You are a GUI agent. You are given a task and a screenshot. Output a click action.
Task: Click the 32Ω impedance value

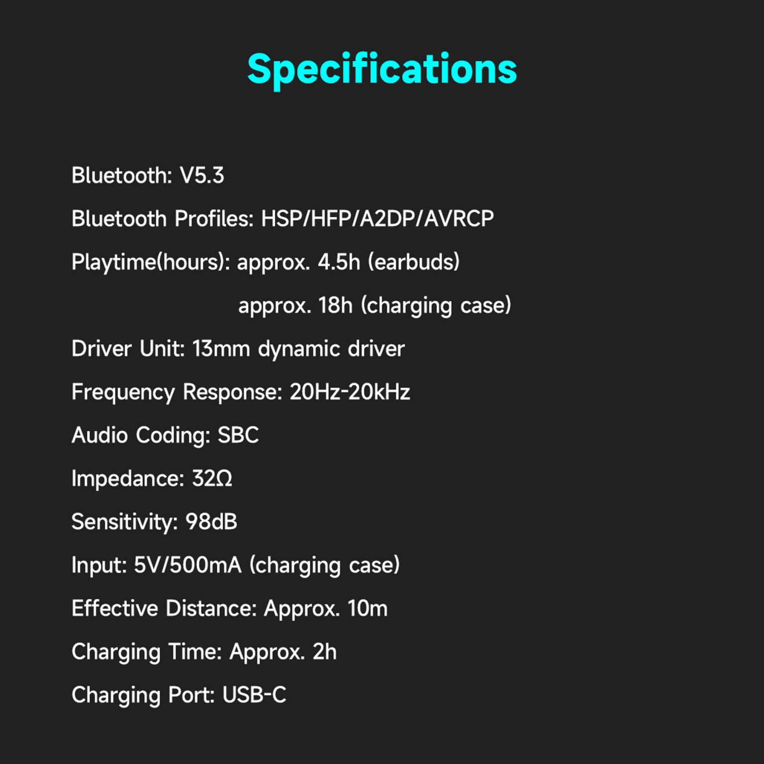point(212,478)
